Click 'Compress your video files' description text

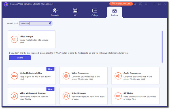[86, 78]
